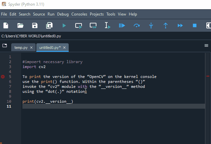Click the '#impoert necessary library' comment
The image size is (211, 144).
(x=53, y=62)
